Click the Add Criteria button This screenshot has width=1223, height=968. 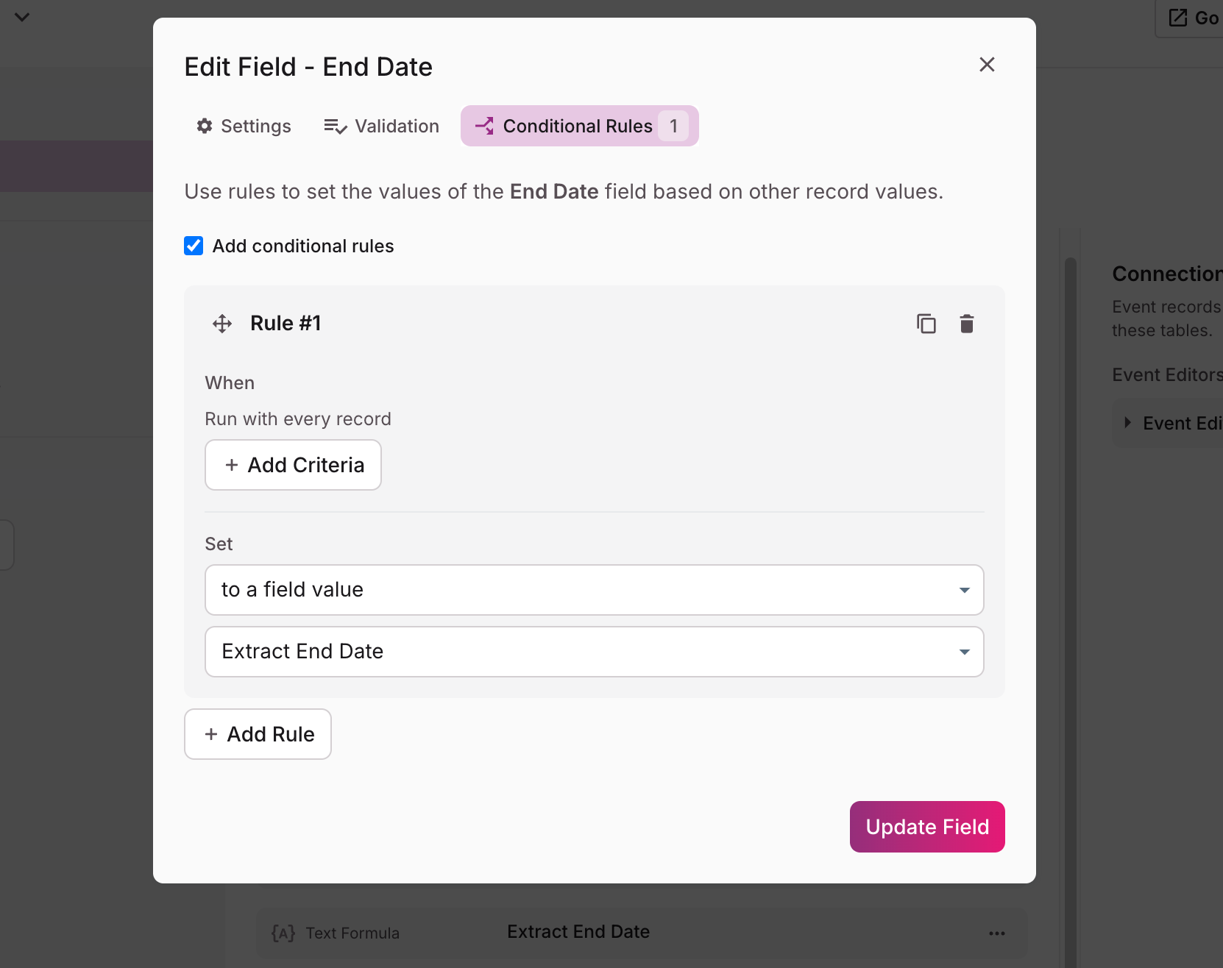pos(293,465)
